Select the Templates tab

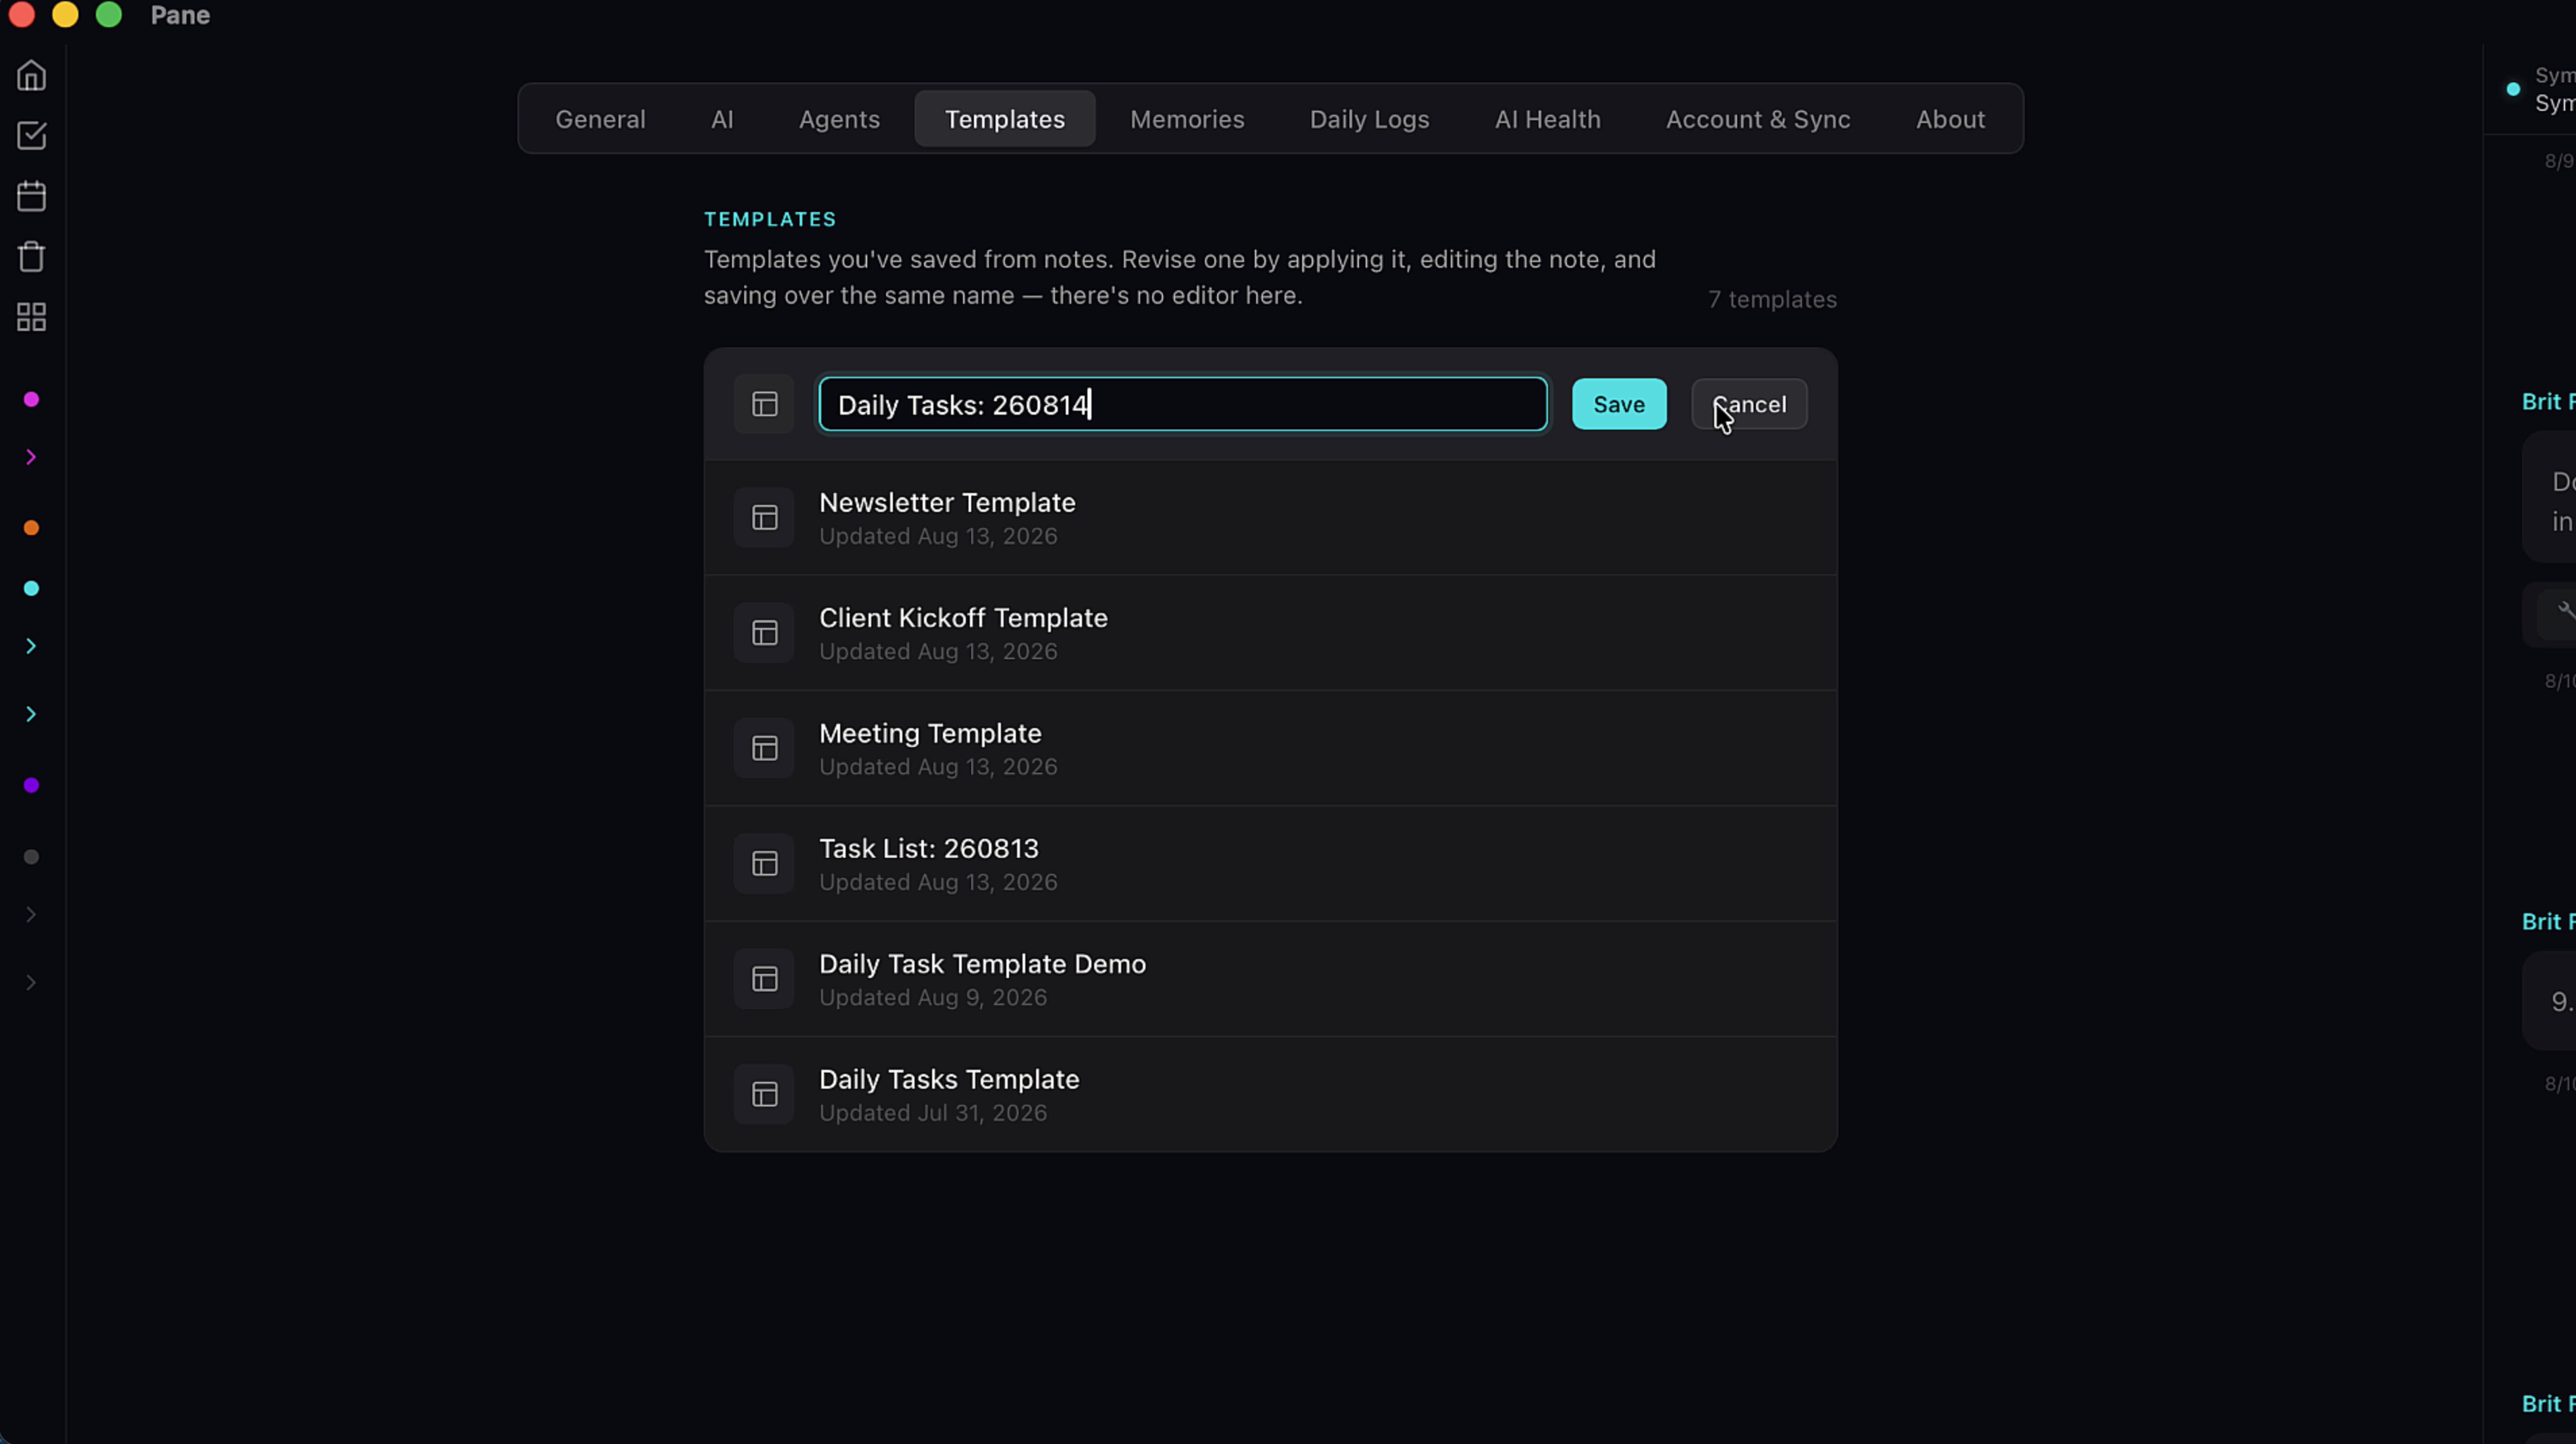coord(1005,119)
